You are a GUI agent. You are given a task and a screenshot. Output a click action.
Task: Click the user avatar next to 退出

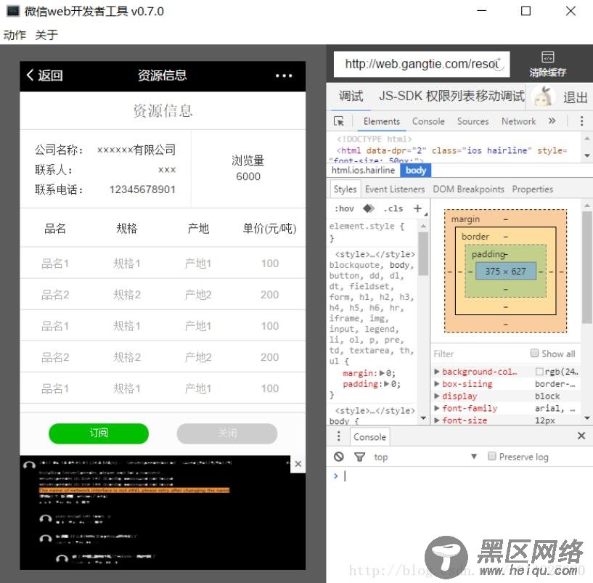point(543,97)
